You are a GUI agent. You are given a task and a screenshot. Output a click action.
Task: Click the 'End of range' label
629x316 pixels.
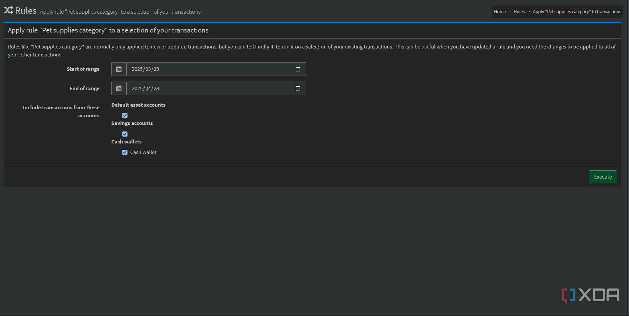pyautogui.click(x=84, y=88)
